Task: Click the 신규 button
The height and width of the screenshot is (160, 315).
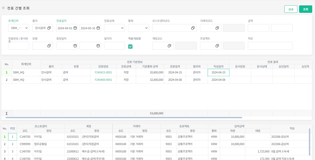Action: point(290,9)
